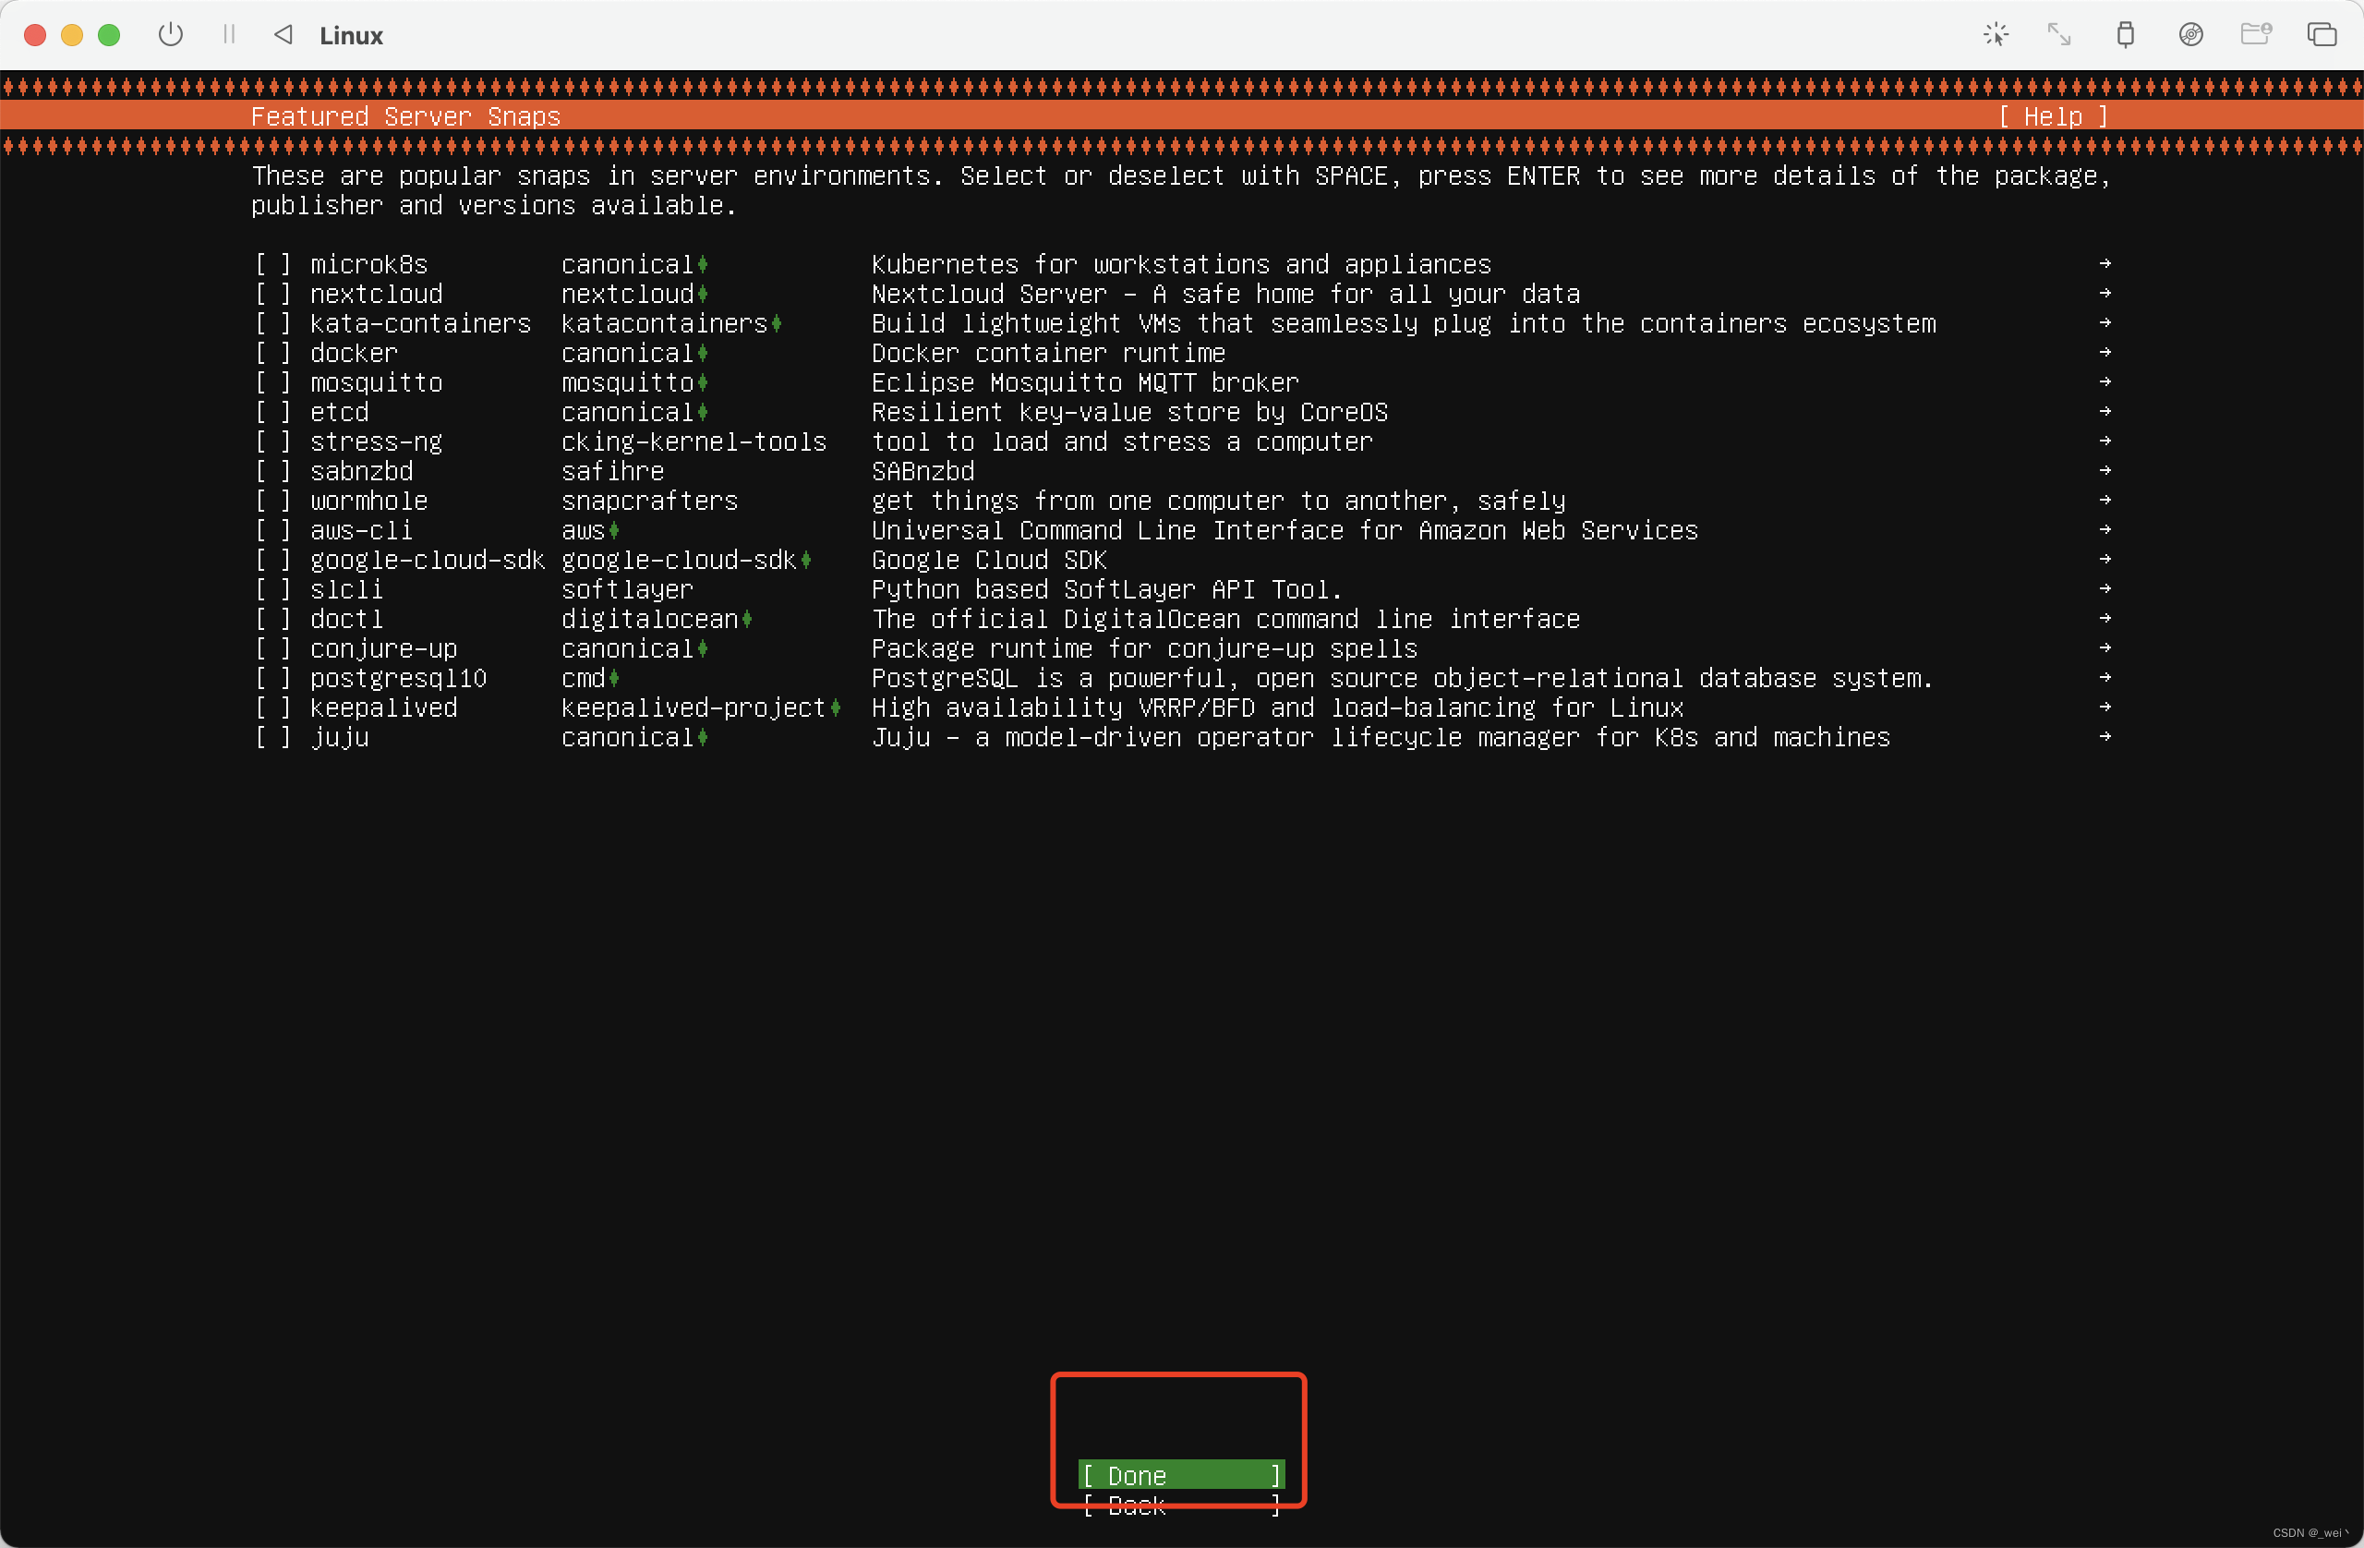Viewport: 2364px width, 1548px height.
Task: Select the etcd snap entry
Action: (339, 412)
